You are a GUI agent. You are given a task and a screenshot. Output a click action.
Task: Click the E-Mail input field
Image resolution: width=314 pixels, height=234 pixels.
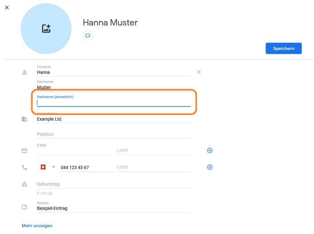tap(73, 151)
